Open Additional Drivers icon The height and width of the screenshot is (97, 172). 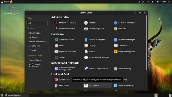[x=56, y=40]
